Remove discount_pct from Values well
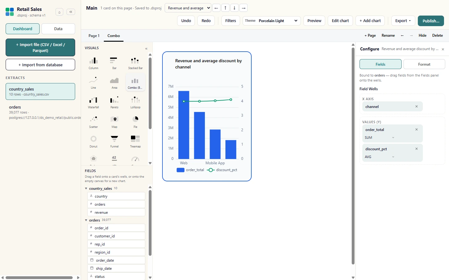The image size is (449, 280). coord(417,149)
